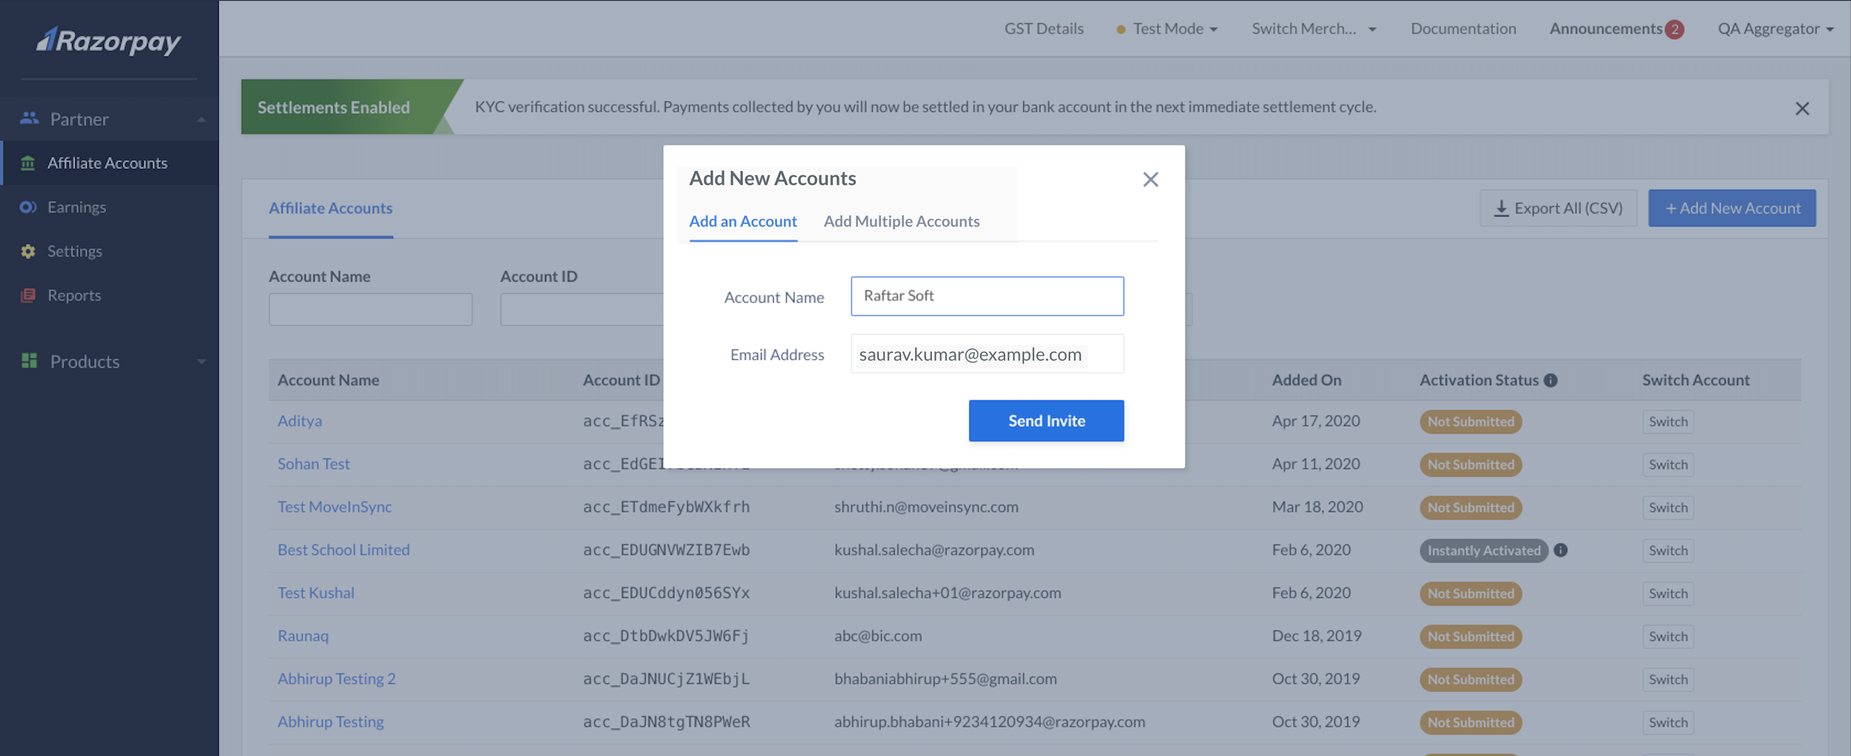Image resolution: width=1851 pixels, height=756 pixels.
Task: Click info icon beside Instantly Activated
Action: [1561, 550]
